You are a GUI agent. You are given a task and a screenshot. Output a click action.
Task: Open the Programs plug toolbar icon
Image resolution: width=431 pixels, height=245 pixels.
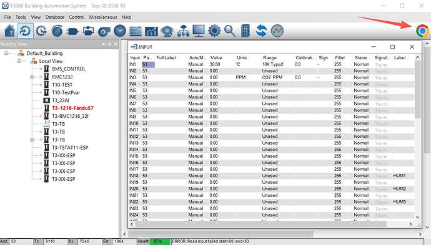click(x=72, y=31)
